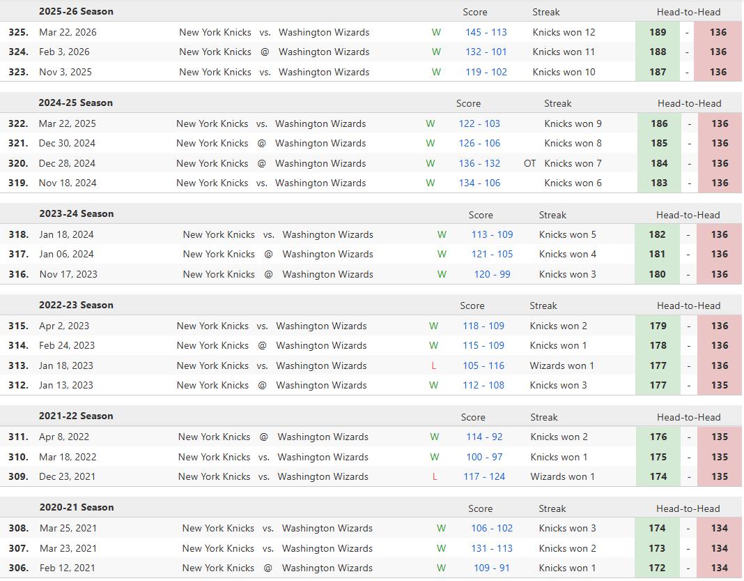744x581 pixels.
Task: Click the 132 - 101 game score
Action: (486, 52)
